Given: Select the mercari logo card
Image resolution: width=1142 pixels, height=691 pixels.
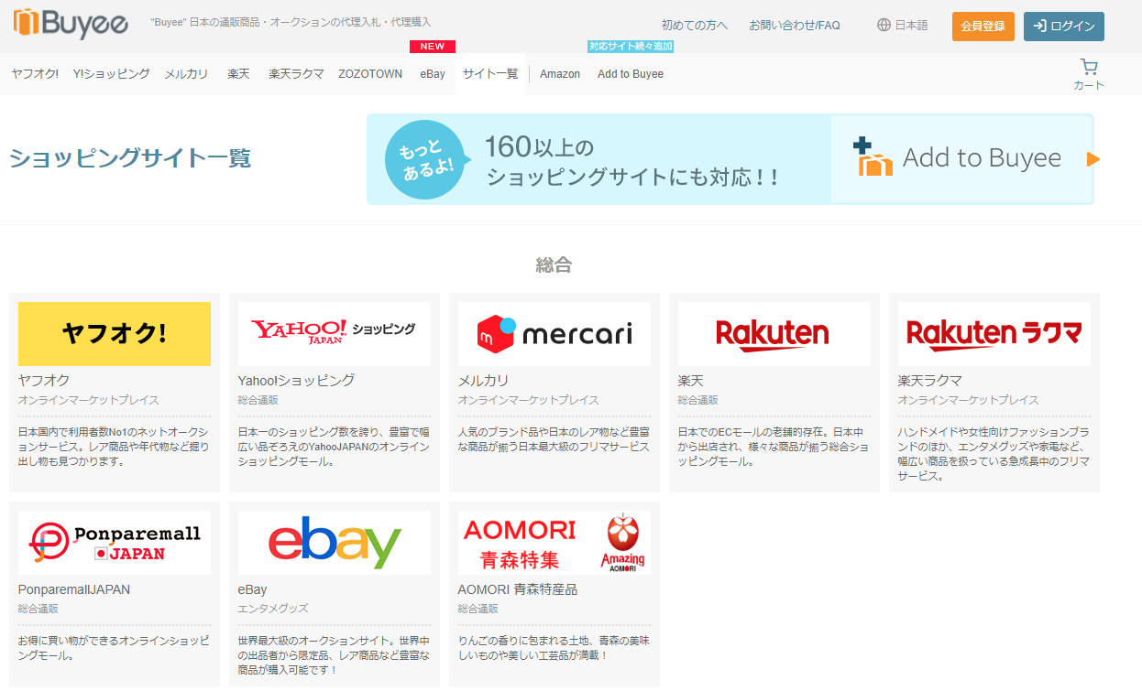Looking at the screenshot, I should (x=554, y=333).
